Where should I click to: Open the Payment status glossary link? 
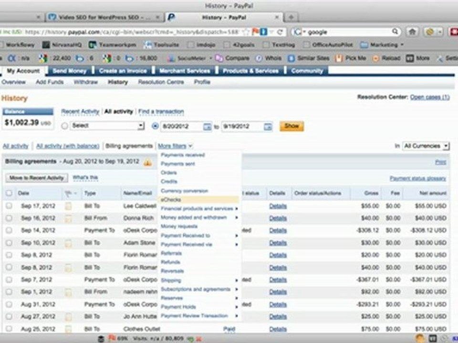[418, 178]
